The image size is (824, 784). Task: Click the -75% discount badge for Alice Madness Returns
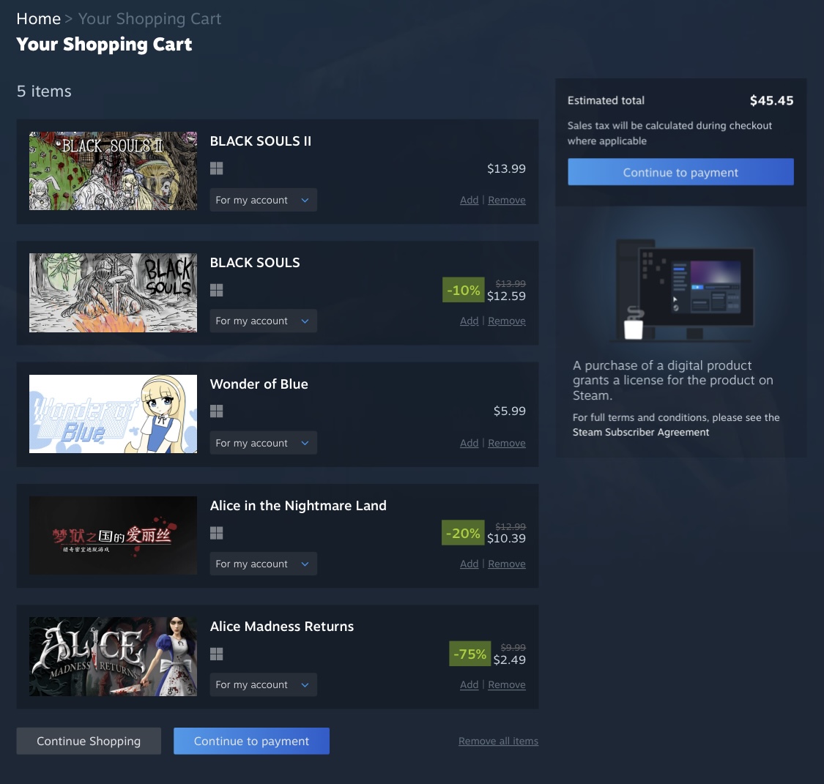tap(469, 654)
